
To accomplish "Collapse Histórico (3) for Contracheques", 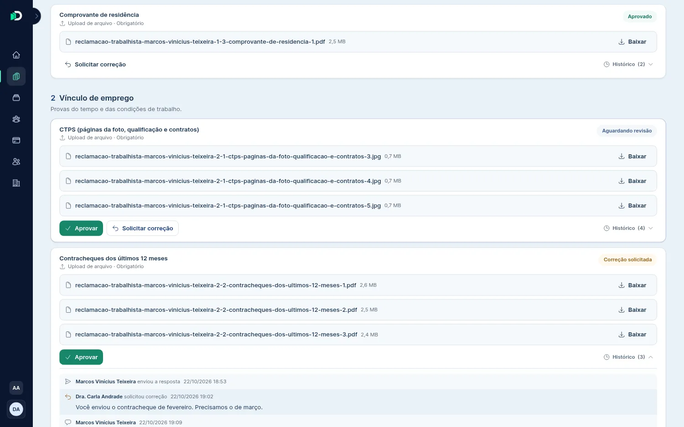I will coord(628,357).
